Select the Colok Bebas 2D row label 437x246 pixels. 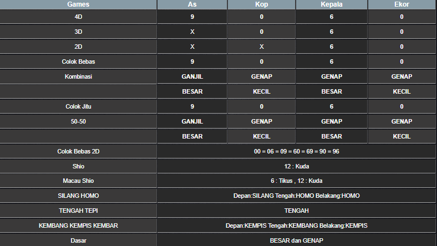coord(78,151)
